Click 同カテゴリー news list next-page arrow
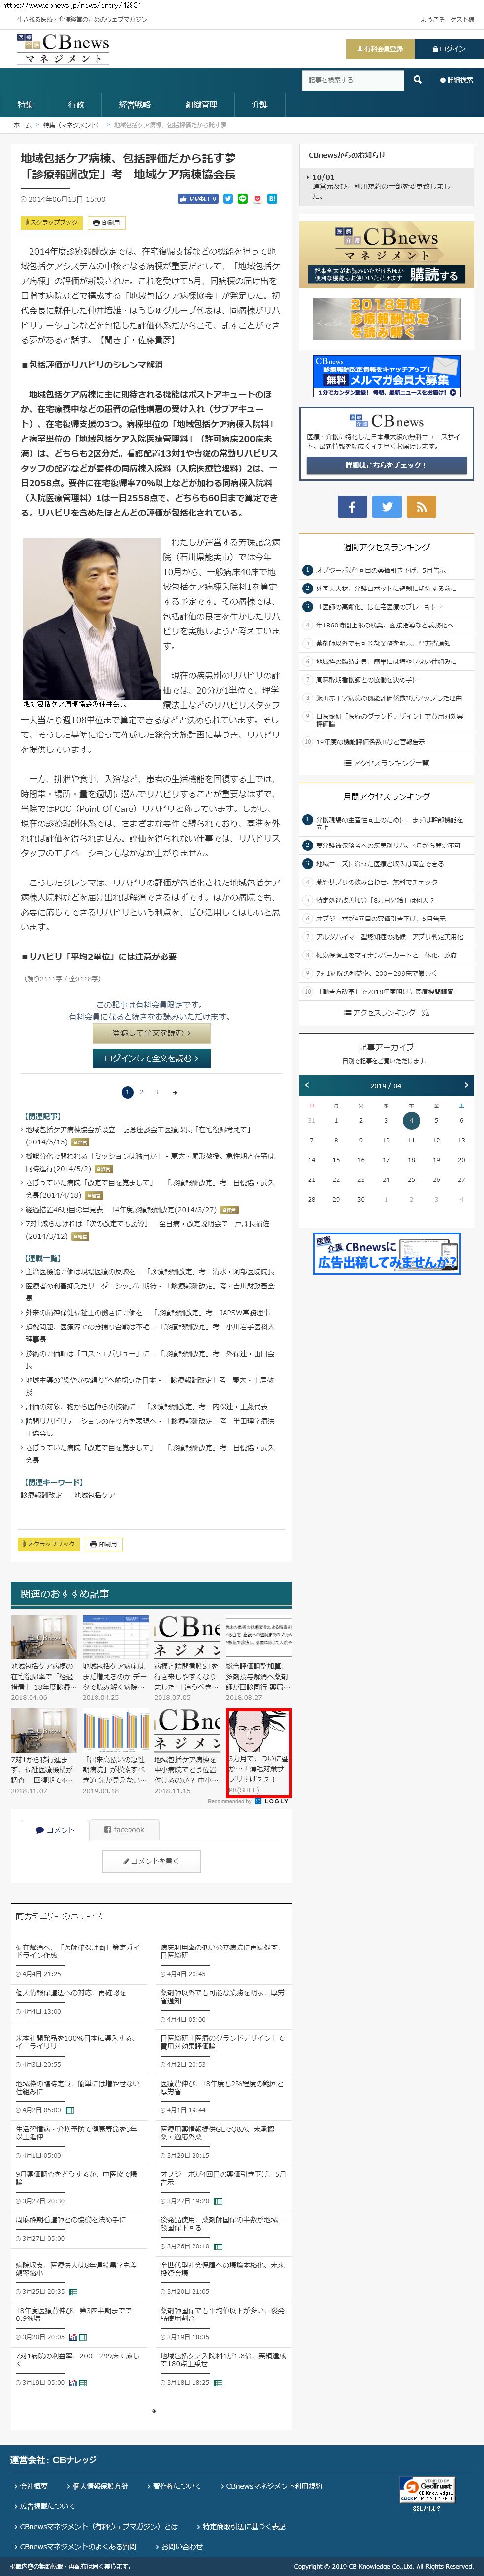Viewport: 484px width, 2576px height. click(153, 2411)
